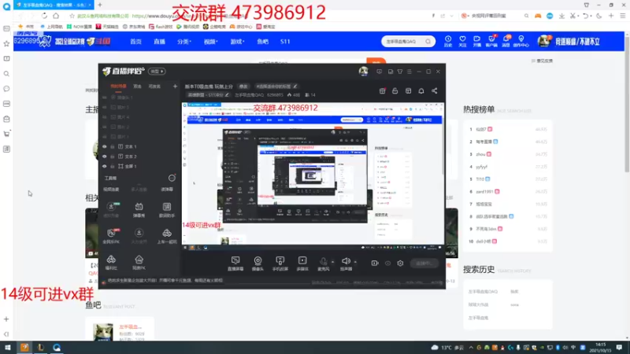
Task: Open the 全民乐PK tool
Action: [111, 236]
